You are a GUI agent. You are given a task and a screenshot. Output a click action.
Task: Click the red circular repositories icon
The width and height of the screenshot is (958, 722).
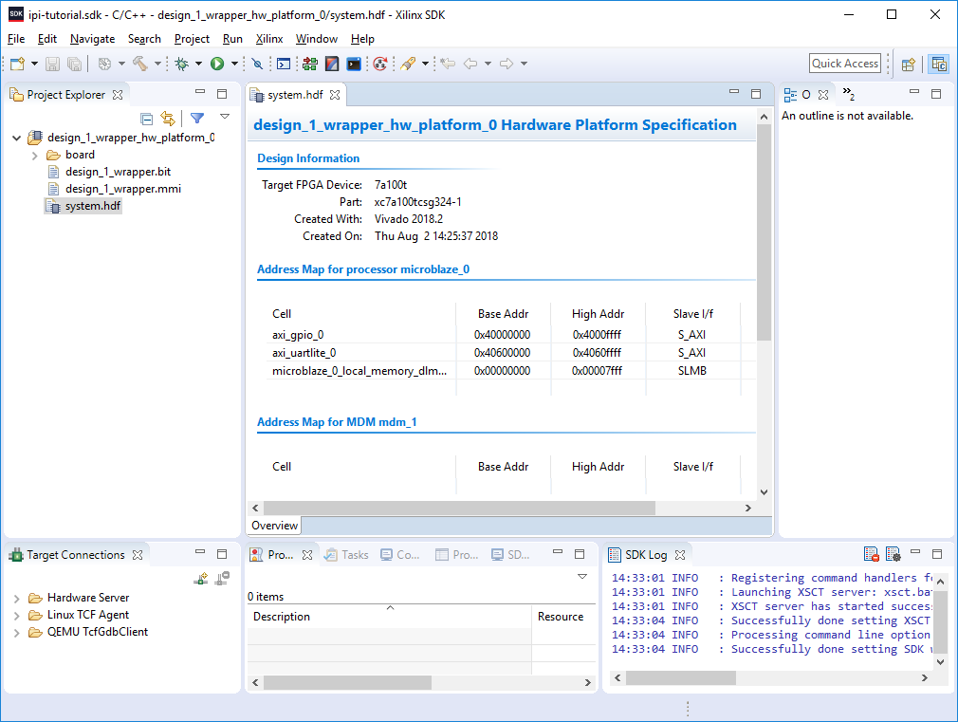[x=380, y=64]
